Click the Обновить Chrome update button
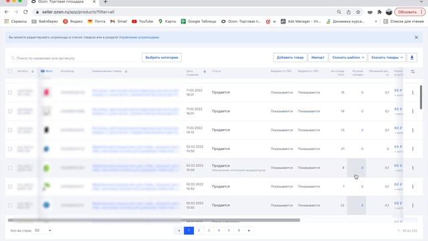The image size is (428, 241). [x=410, y=12]
